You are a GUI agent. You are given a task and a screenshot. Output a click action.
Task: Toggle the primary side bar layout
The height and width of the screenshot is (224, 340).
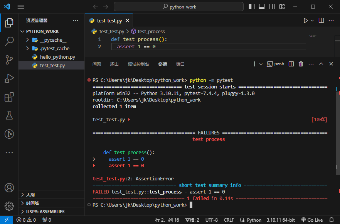[251, 7]
